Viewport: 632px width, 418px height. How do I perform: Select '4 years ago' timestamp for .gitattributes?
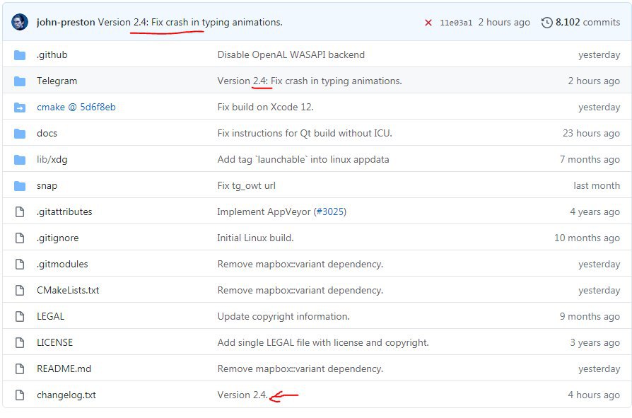coord(595,212)
